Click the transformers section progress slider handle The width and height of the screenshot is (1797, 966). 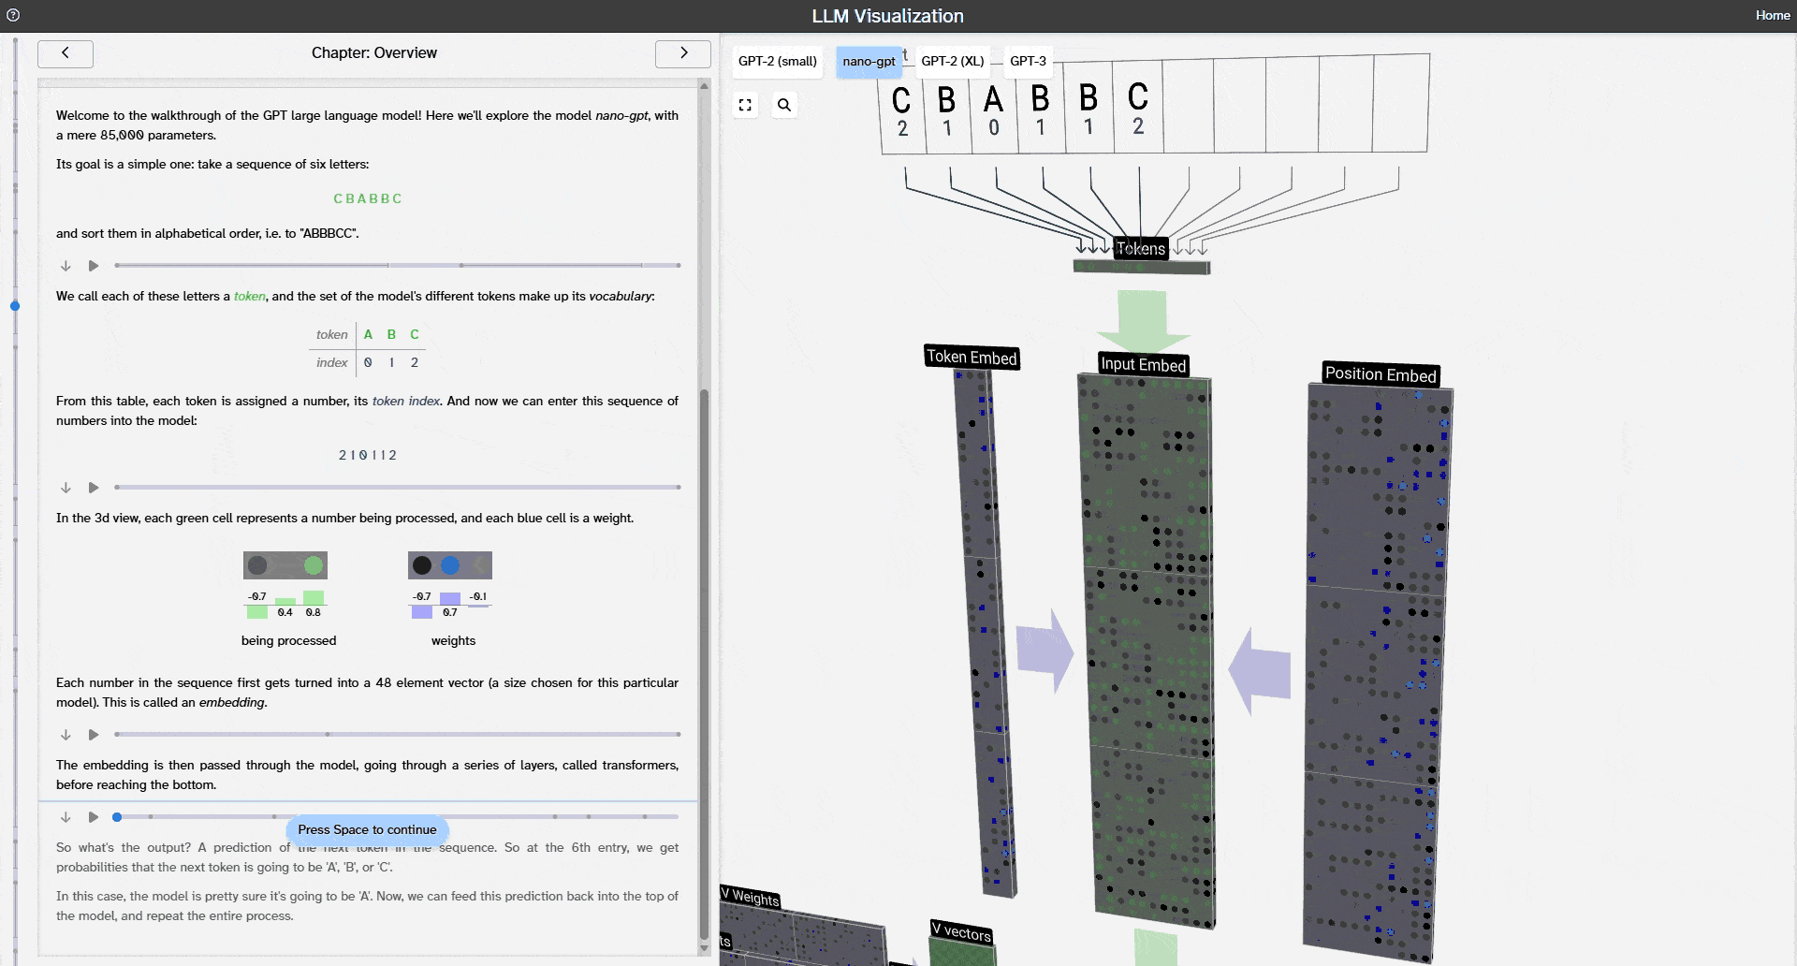[117, 817]
